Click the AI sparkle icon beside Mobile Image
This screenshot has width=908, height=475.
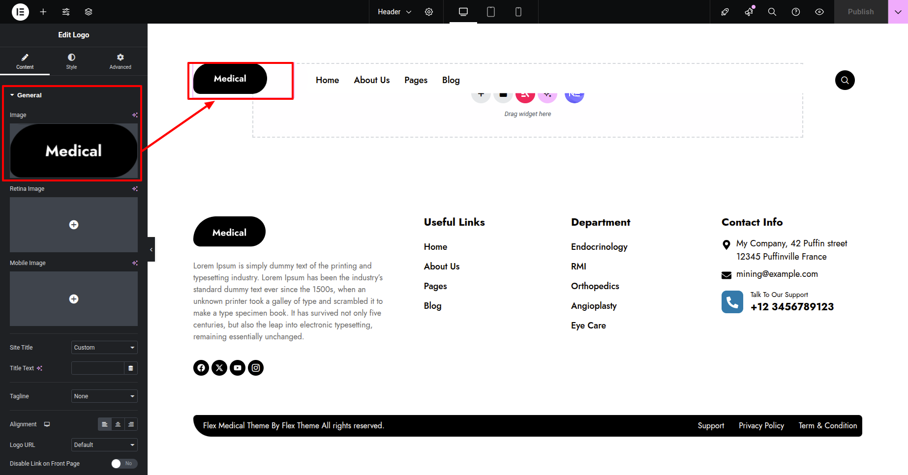[x=135, y=263]
